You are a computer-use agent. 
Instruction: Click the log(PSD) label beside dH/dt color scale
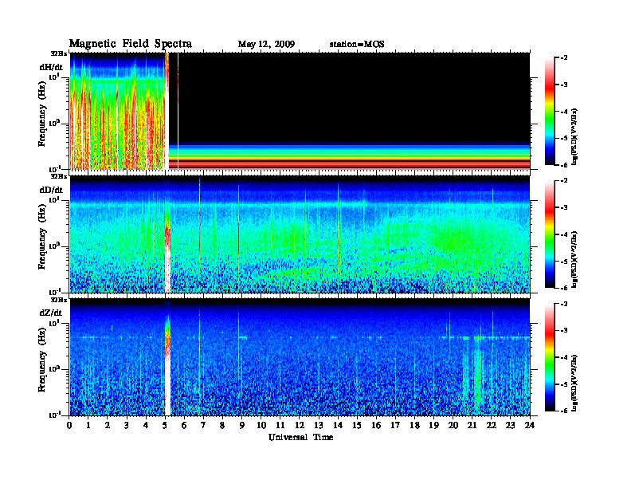pos(574,137)
